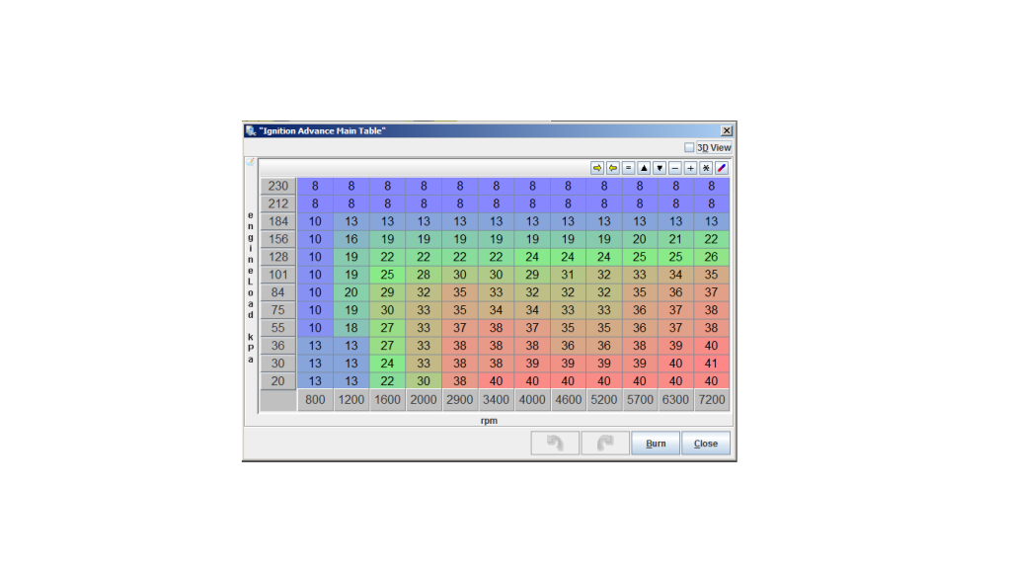This screenshot has width=1010, height=568.
Task: Select cell 26 in the 128 kPa row
Action: point(712,257)
